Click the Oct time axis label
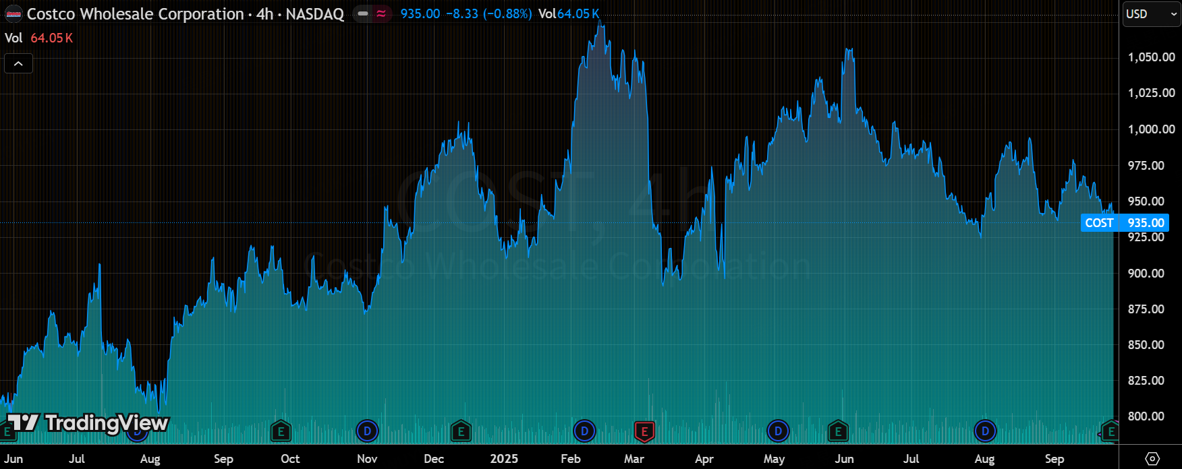 point(290,459)
